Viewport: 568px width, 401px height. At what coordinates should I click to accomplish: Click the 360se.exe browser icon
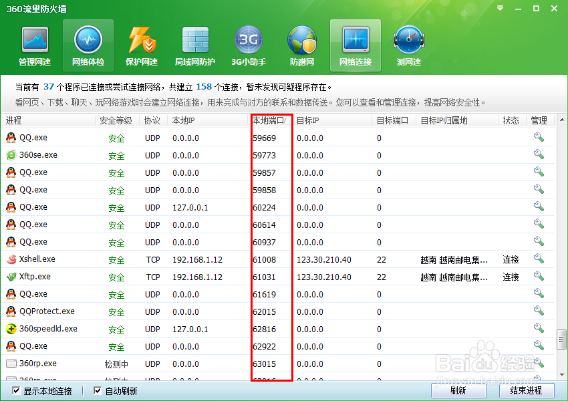point(11,154)
